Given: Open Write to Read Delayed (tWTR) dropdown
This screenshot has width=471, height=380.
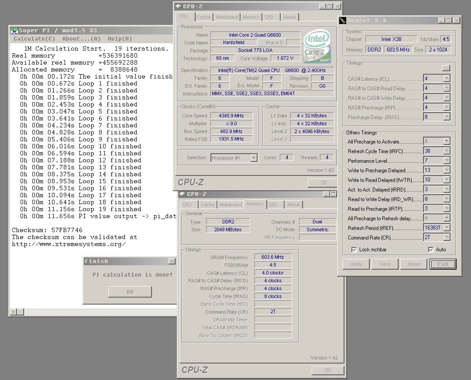Looking at the screenshot, I should point(447,180).
